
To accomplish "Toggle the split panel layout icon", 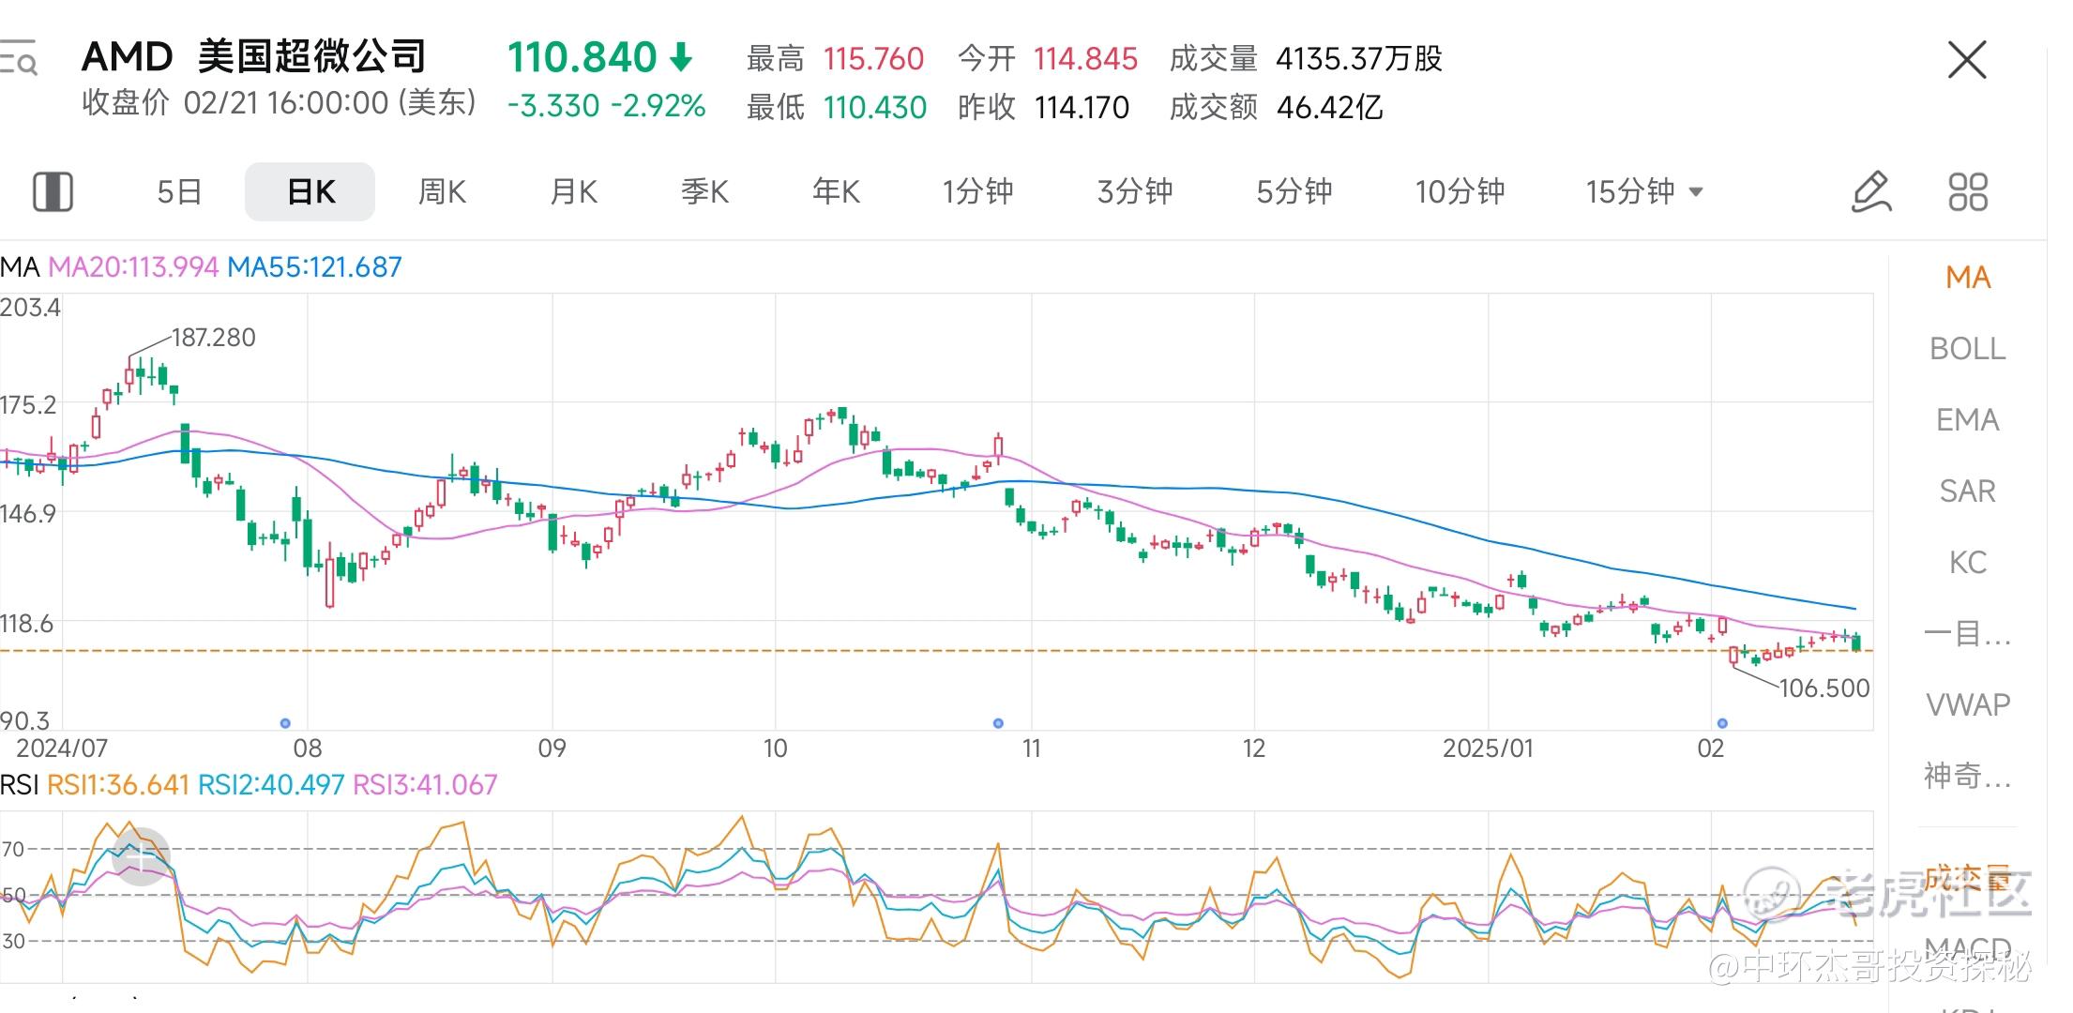I will [x=53, y=191].
